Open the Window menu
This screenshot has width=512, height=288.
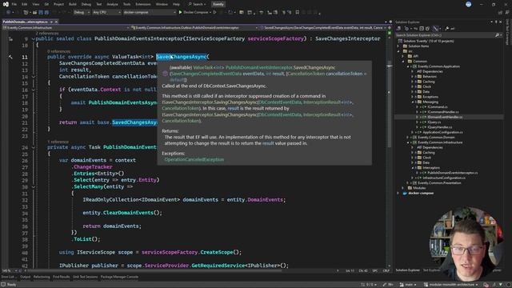coord(162,4)
